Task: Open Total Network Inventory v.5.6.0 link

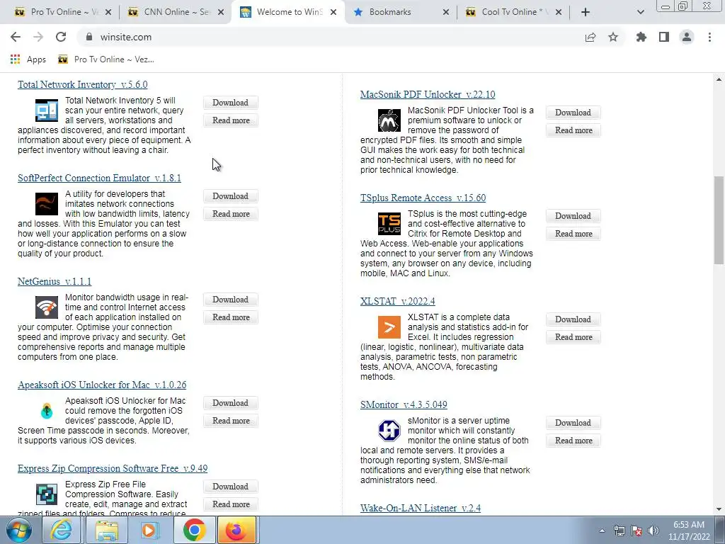Action: [x=82, y=85]
